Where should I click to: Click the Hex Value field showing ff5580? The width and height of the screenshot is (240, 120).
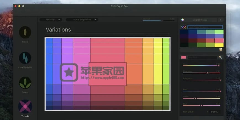click(x=215, y=112)
